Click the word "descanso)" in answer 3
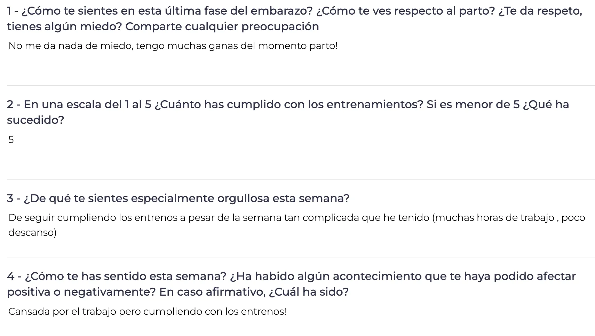This screenshot has width=595, height=336. (x=32, y=233)
